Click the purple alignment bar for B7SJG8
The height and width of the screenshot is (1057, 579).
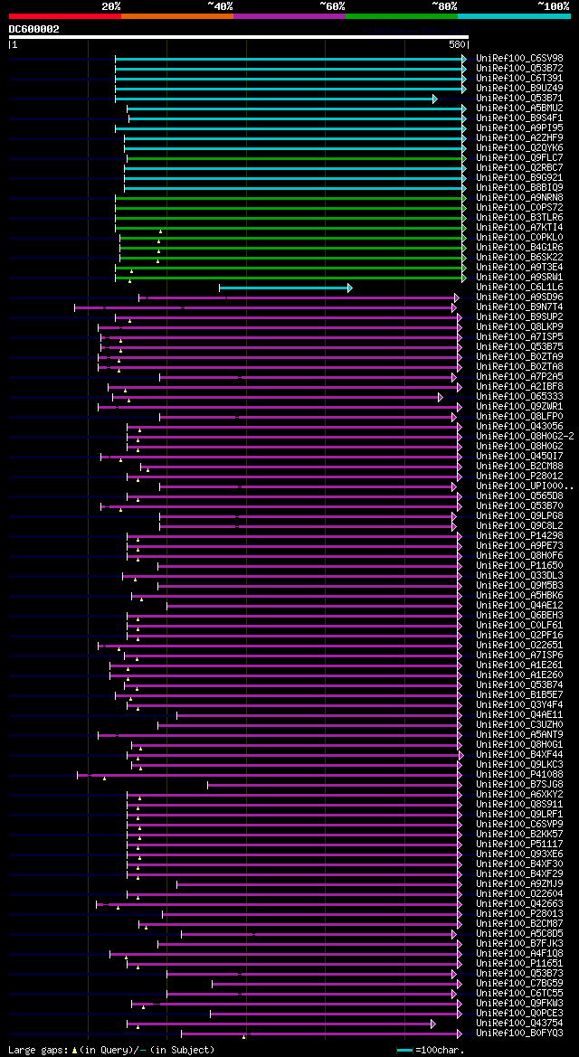(x=333, y=785)
